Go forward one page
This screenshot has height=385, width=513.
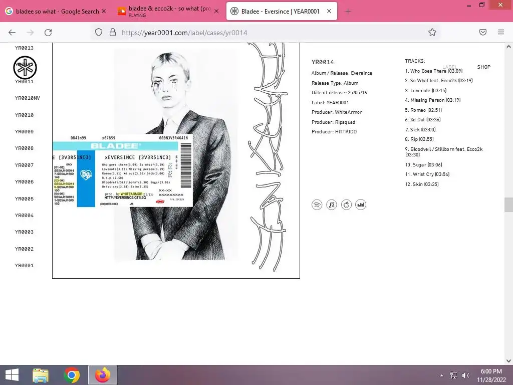tap(30, 33)
